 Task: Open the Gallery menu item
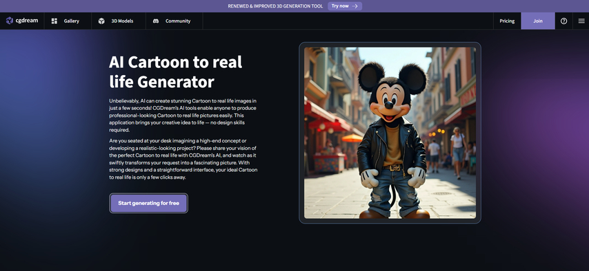[68, 21]
